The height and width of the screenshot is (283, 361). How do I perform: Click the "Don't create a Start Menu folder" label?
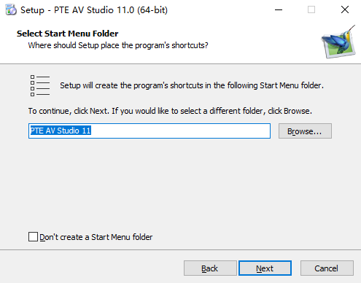pos(96,237)
